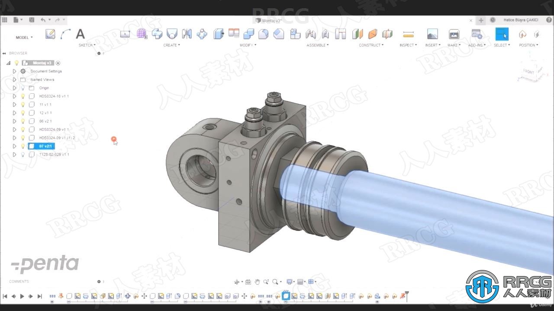The image size is (554, 311).
Task: Select the Midplane tool in Construct
Action: (x=387, y=34)
